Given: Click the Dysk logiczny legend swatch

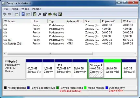Looking at the screenshot, I should point(107,88).
